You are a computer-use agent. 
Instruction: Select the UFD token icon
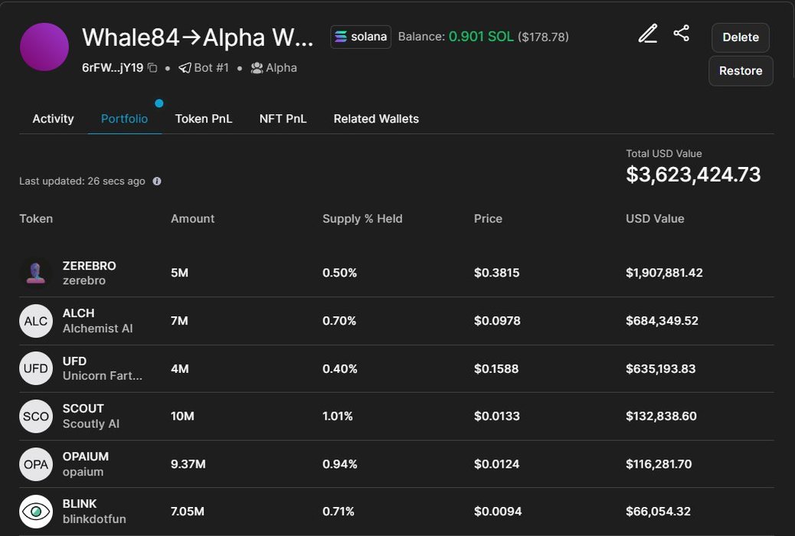click(x=35, y=368)
